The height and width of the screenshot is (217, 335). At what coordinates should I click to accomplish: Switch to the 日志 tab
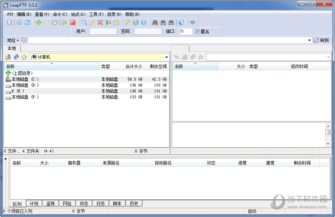pyautogui.click(x=100, y=203)
